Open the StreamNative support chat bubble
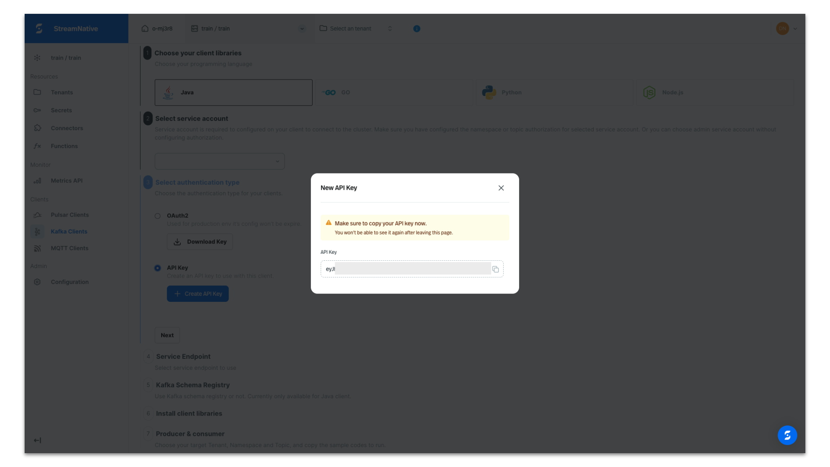The image size is (830, 467). tap(788, 435)
